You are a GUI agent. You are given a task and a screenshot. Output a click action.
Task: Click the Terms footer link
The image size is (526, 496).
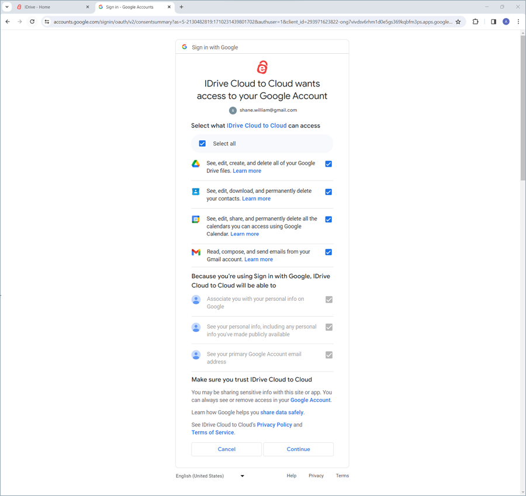click(342, 476)
